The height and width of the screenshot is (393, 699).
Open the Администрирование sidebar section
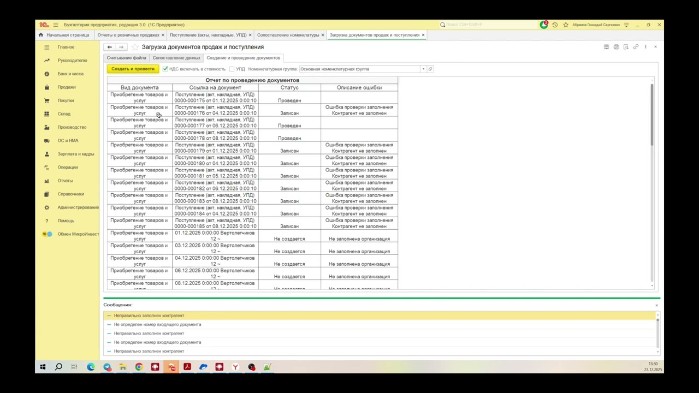78,207
